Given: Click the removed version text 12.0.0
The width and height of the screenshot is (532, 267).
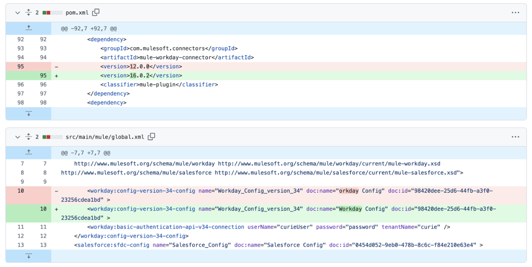Looking at the screenshot, I should (140, 67).
